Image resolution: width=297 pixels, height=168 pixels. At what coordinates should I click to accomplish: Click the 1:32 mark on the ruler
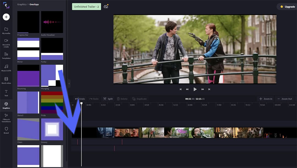pyautogui.click(x=103, y=105)
